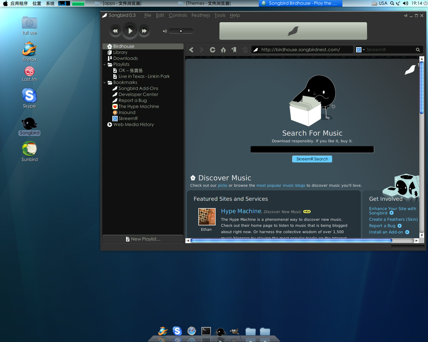Start playback with the Play button
The image size is (428, 342).
(x=130, y=31)
